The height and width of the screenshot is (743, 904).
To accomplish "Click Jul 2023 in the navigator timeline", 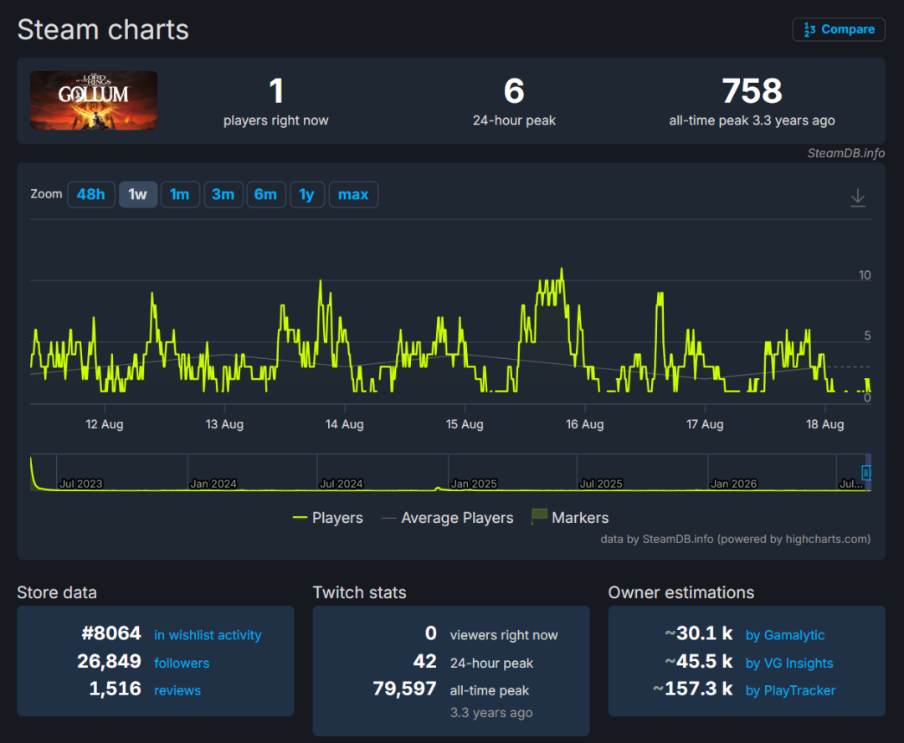I will [80, 484].
